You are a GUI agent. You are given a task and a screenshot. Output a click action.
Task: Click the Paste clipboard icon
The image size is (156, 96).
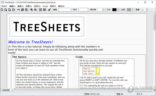click(x=26, y=10)
